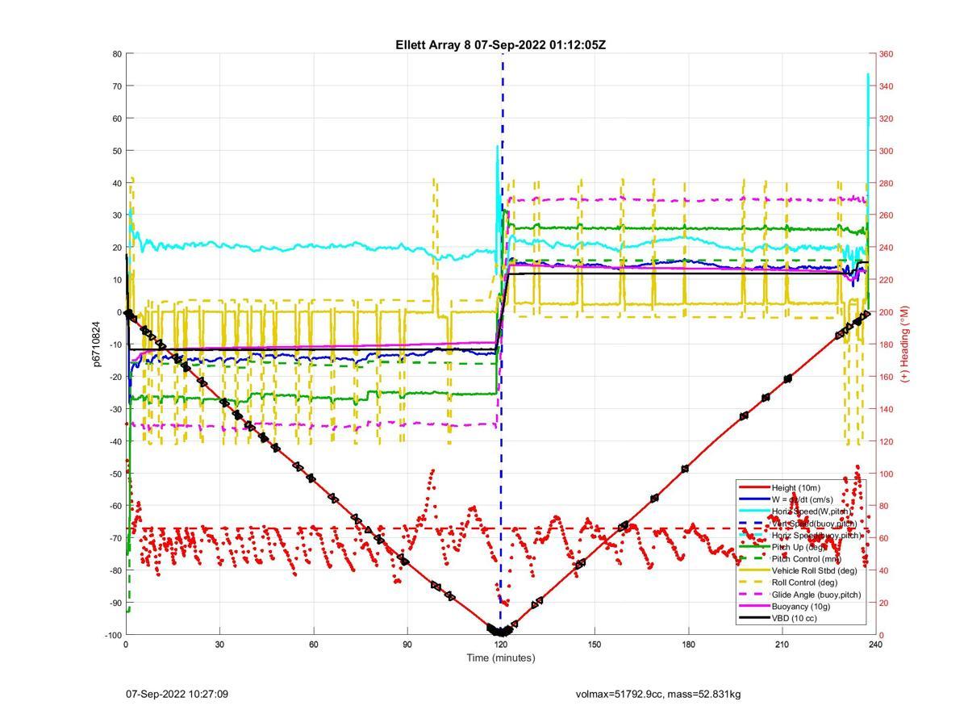Click the footer timestamp "07-Sep-2022 10:27:09"
The width and height of the screenshot is (968, 714).
(x=177, y=694)
